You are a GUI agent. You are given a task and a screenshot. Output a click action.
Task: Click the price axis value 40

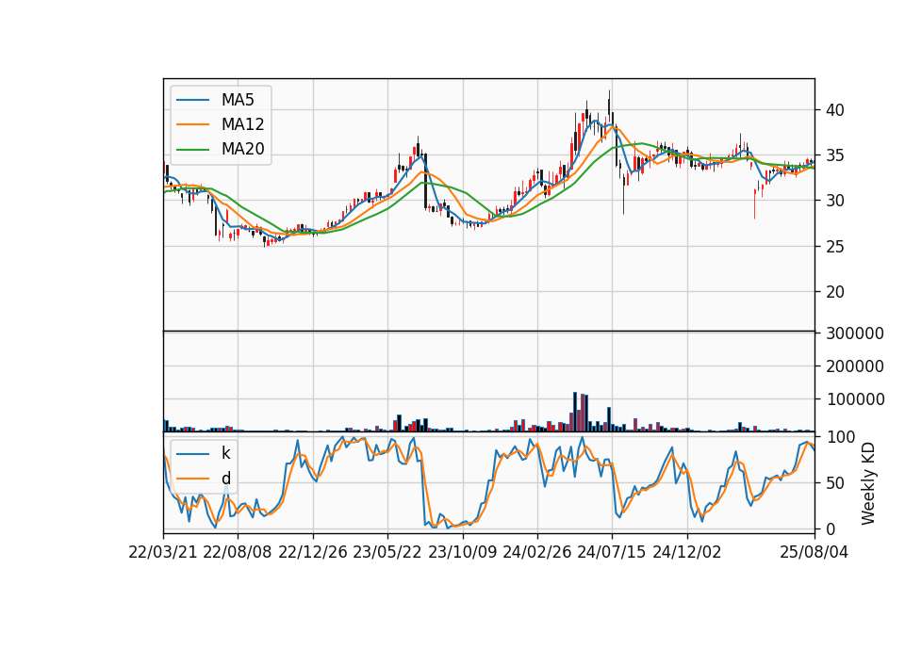pos(834,110)
